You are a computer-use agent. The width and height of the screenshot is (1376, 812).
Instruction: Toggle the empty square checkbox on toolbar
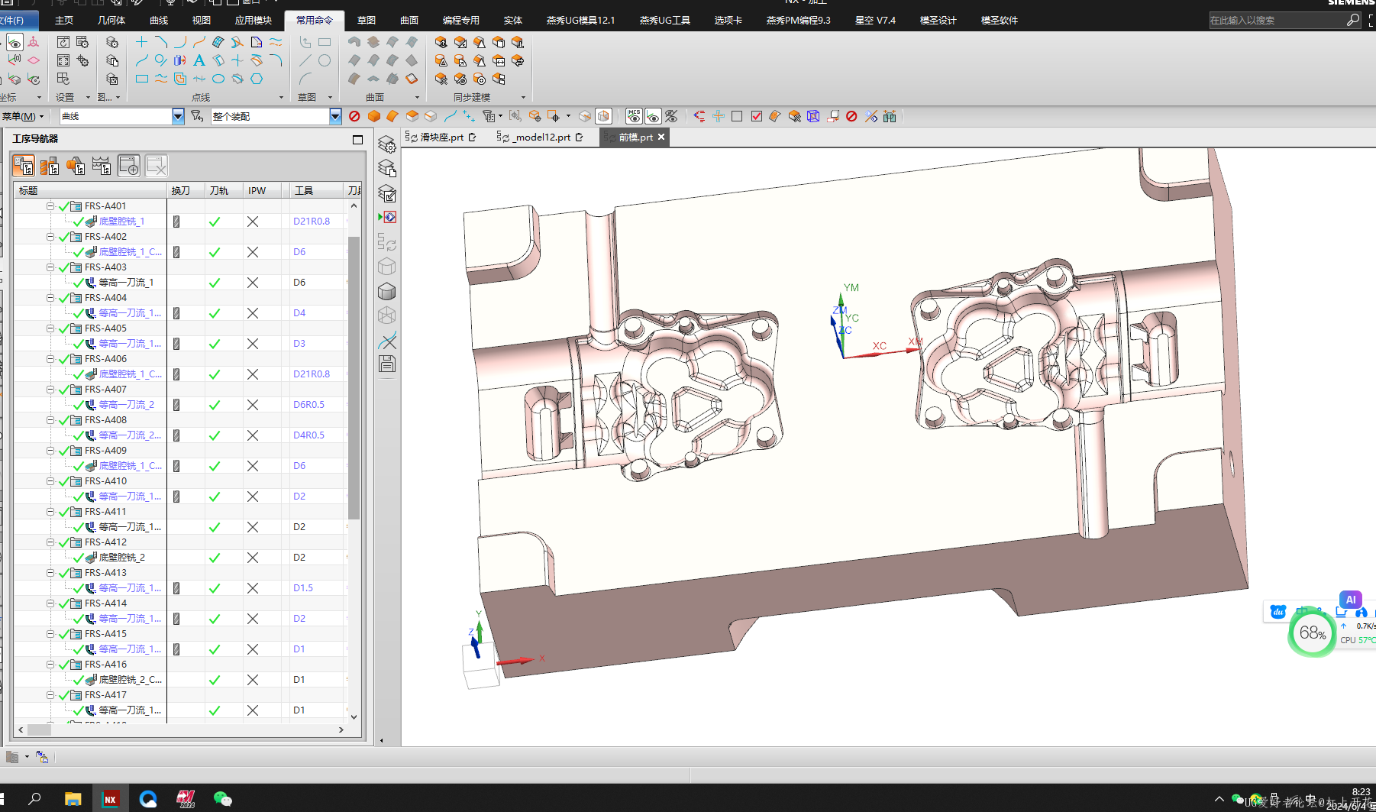pyautogui.click(x=737, y=116)
